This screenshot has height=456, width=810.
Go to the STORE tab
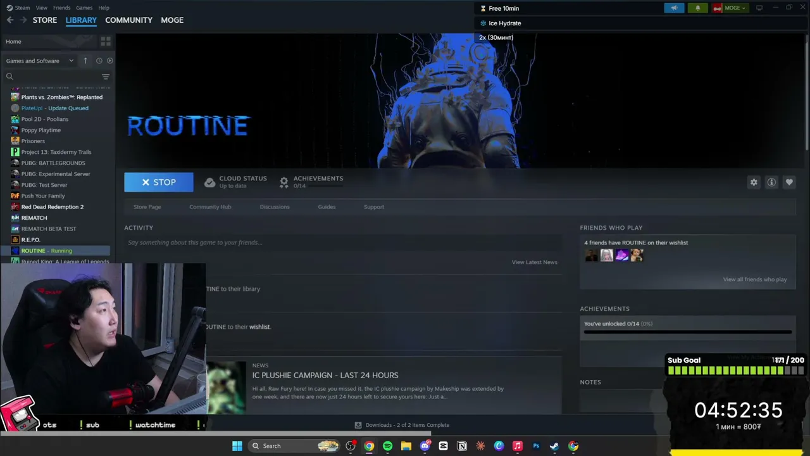click(x=45, y=20)
